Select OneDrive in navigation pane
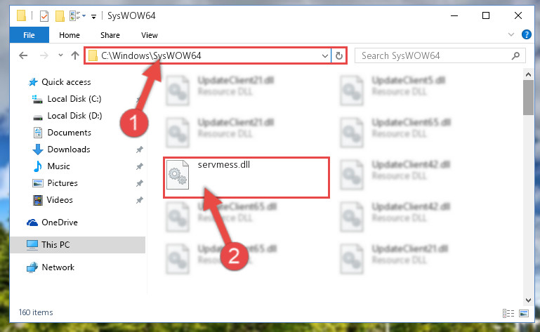The height and width of the screenshot is (332, 540). click(60, 223)
